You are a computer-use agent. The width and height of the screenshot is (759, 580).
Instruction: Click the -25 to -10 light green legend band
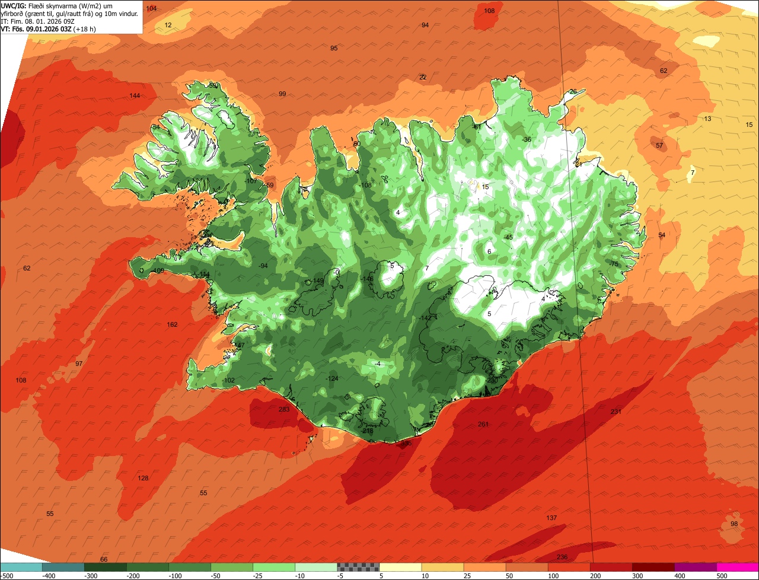coord(274,567)
